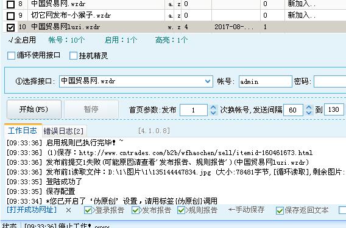Viewport: 346px width, 228px height.
Task: Click the [4.1.0.8] version label
Action: point(154,131)
